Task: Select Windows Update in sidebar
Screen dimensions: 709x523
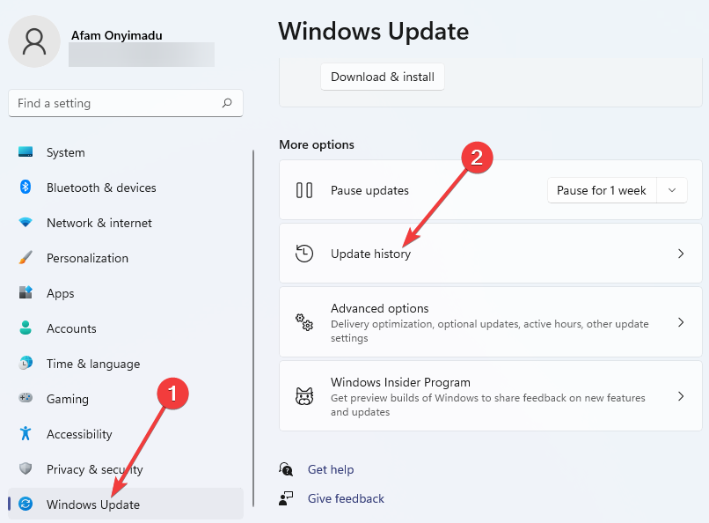Action: tap(126, 504)
